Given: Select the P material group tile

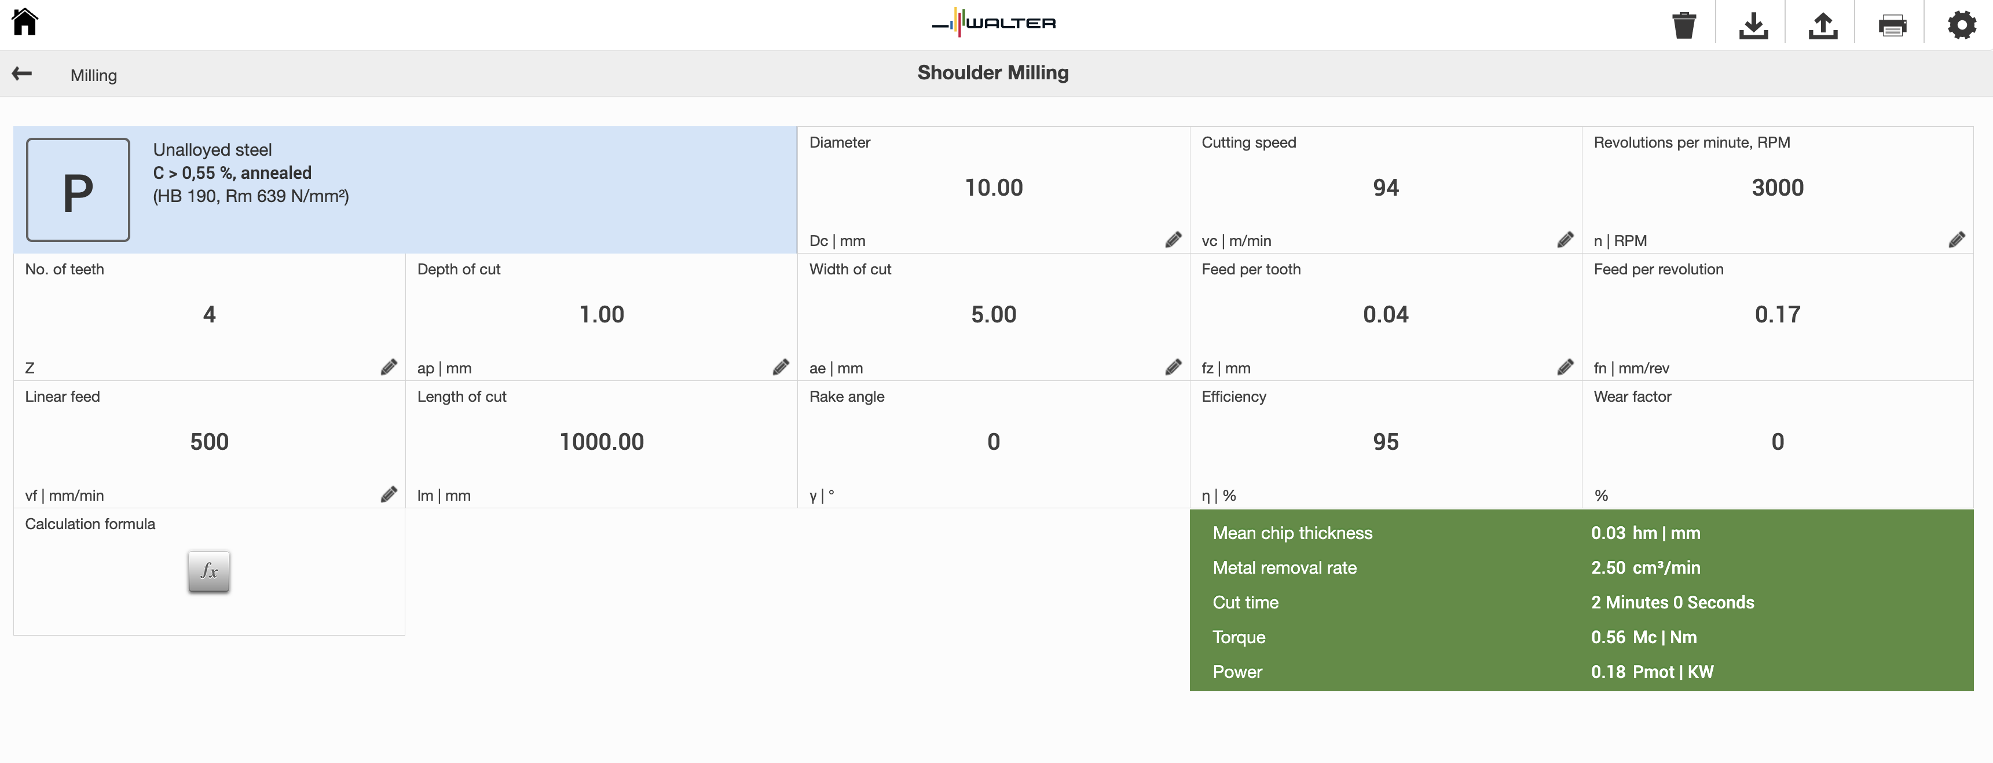Looking at the screenshot, I should click(78, 189).
